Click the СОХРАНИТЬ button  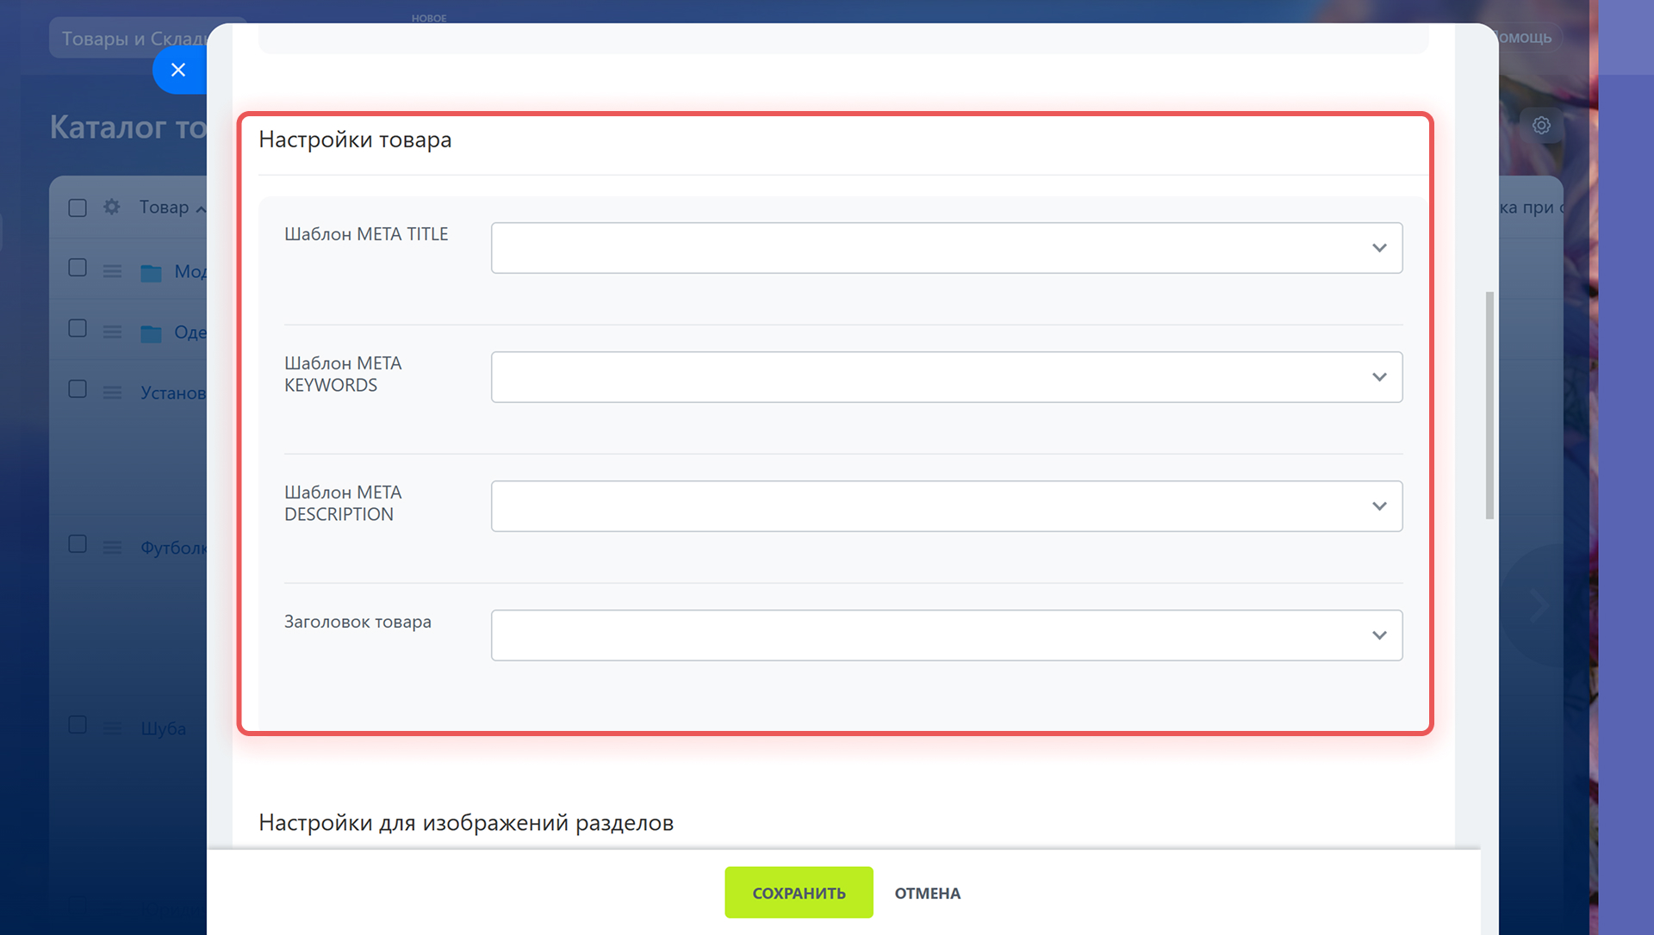pos(799,893)
